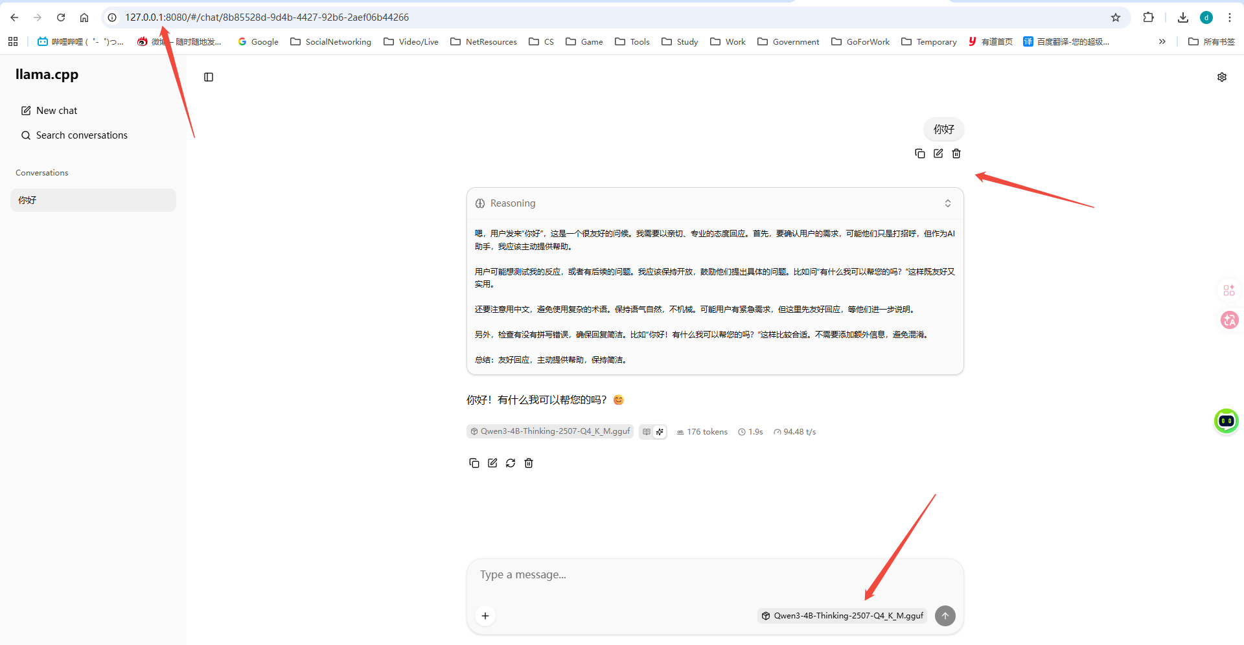Click the green robot floating icon
The image size is (1244, 645).
(1227, 421)
